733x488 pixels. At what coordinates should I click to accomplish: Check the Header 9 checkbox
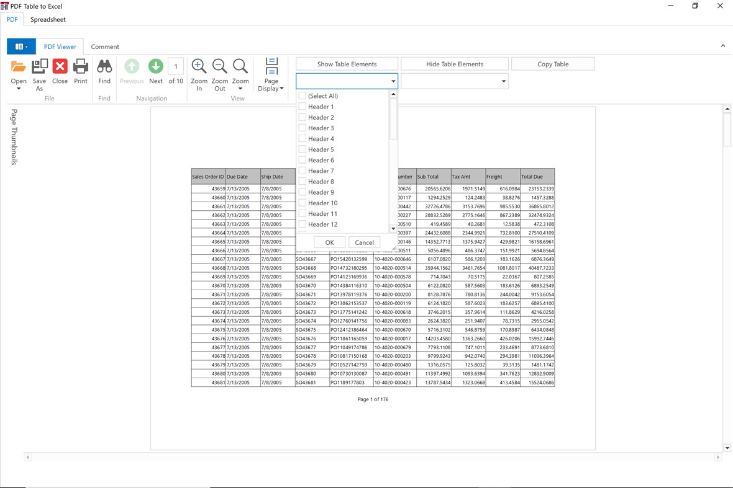[x=303, y=192]
